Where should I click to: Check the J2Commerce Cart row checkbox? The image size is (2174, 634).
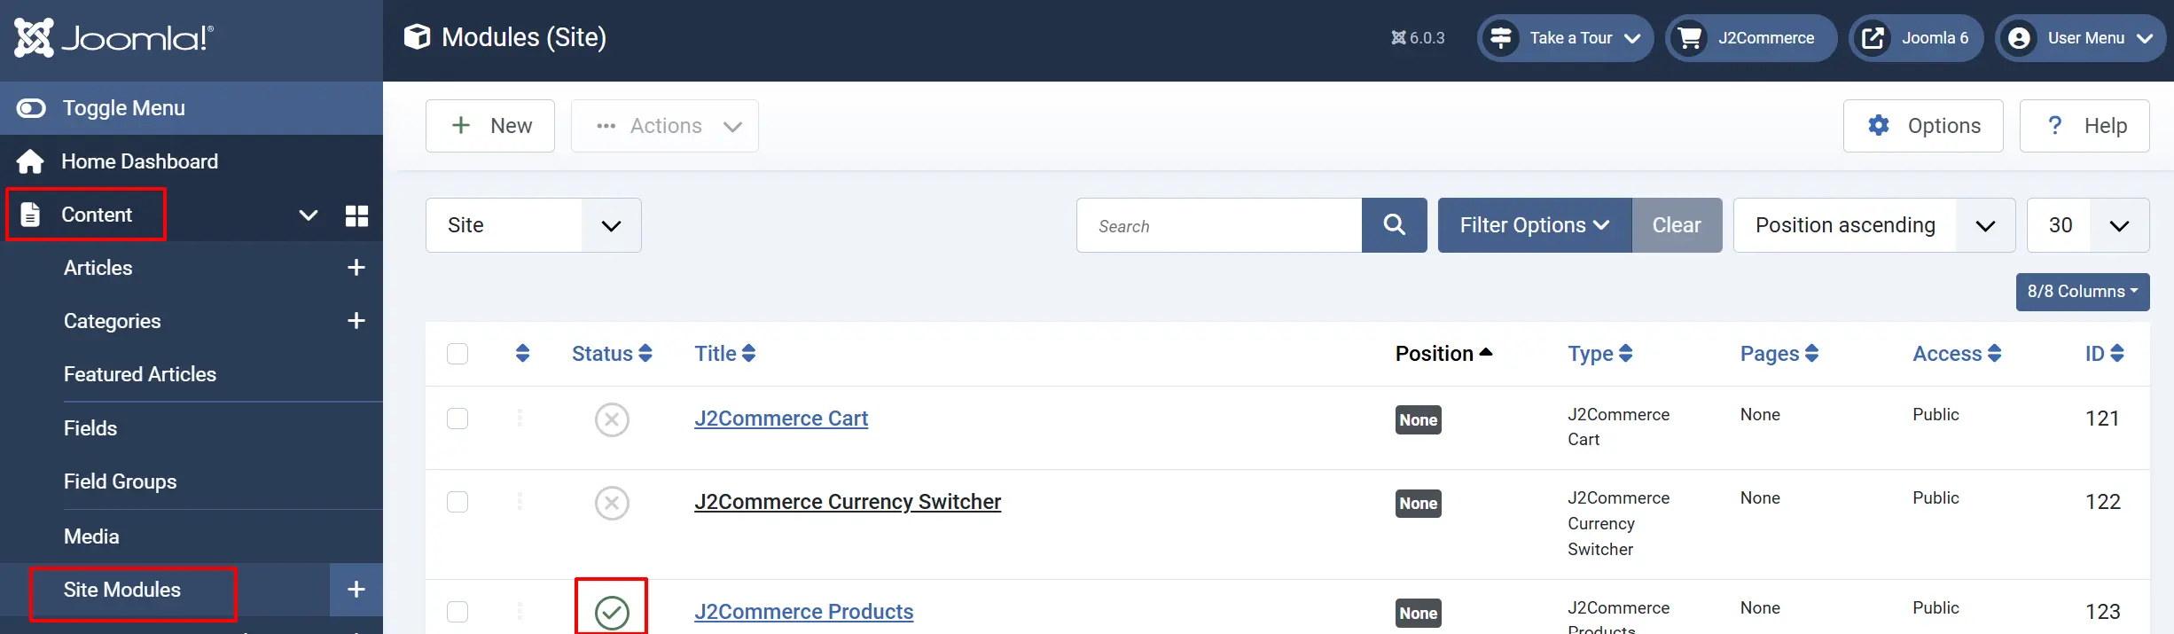[x=457, y=419]
